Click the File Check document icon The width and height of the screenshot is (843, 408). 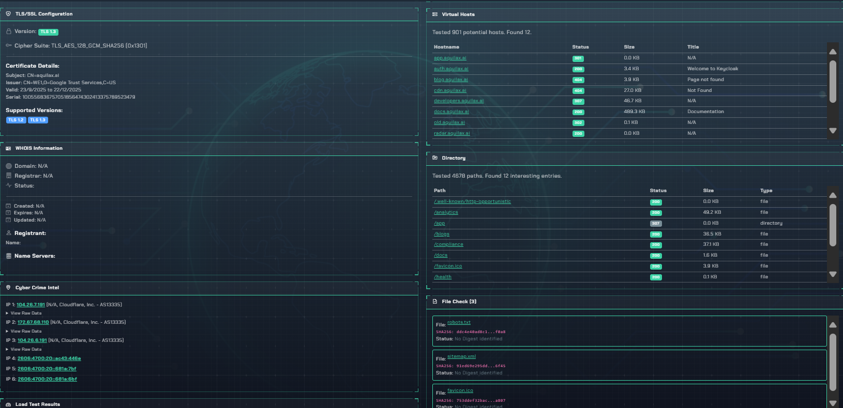[435, 302]
